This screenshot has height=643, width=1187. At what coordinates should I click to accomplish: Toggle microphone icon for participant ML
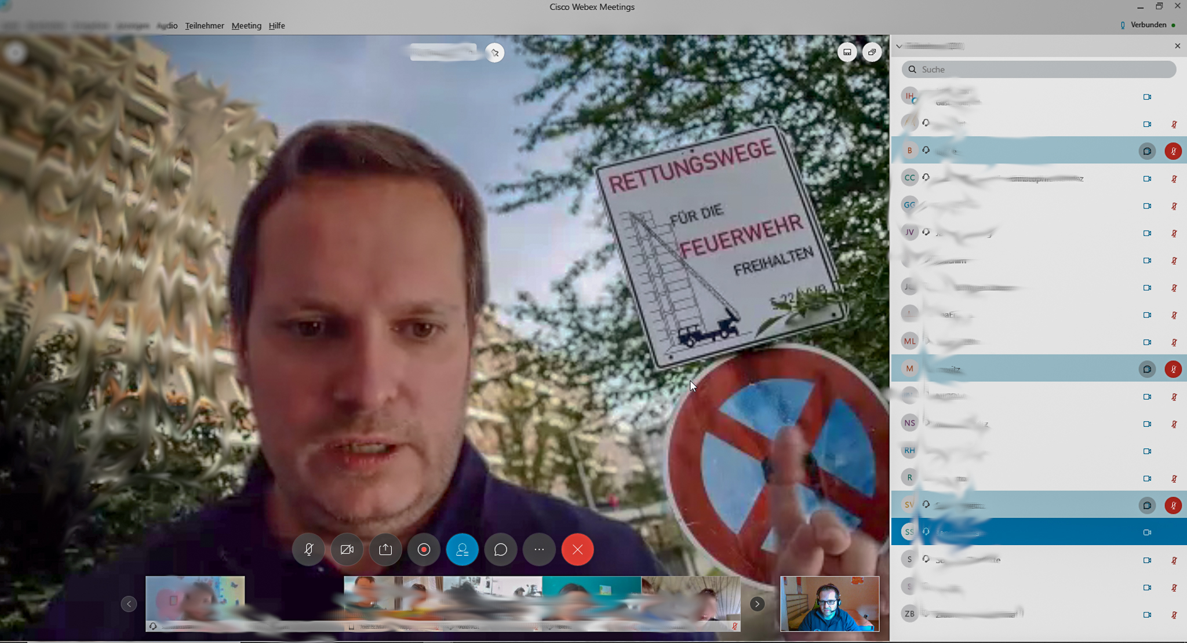coord(1174,342)
